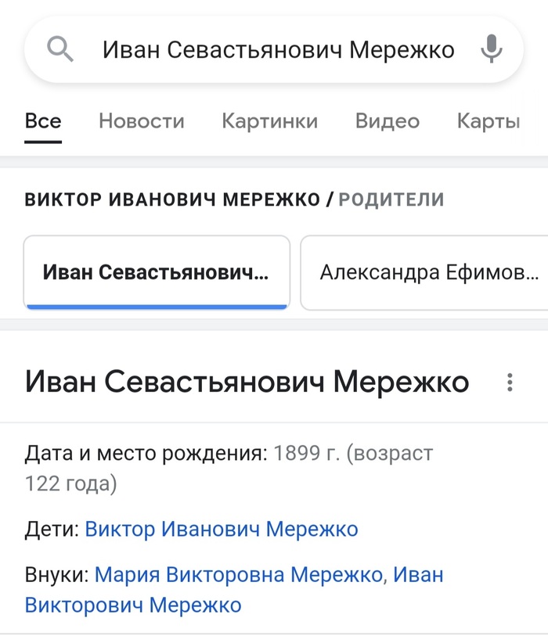Click the Иван Севастьянович Мережко panel title

(x=247, y=383)
